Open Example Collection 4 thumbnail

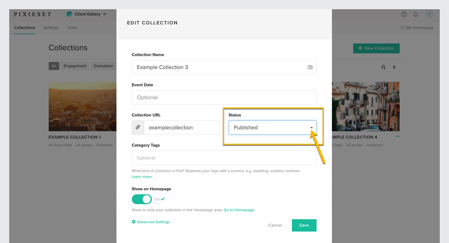pyautogui.click(x=366, y=107)
